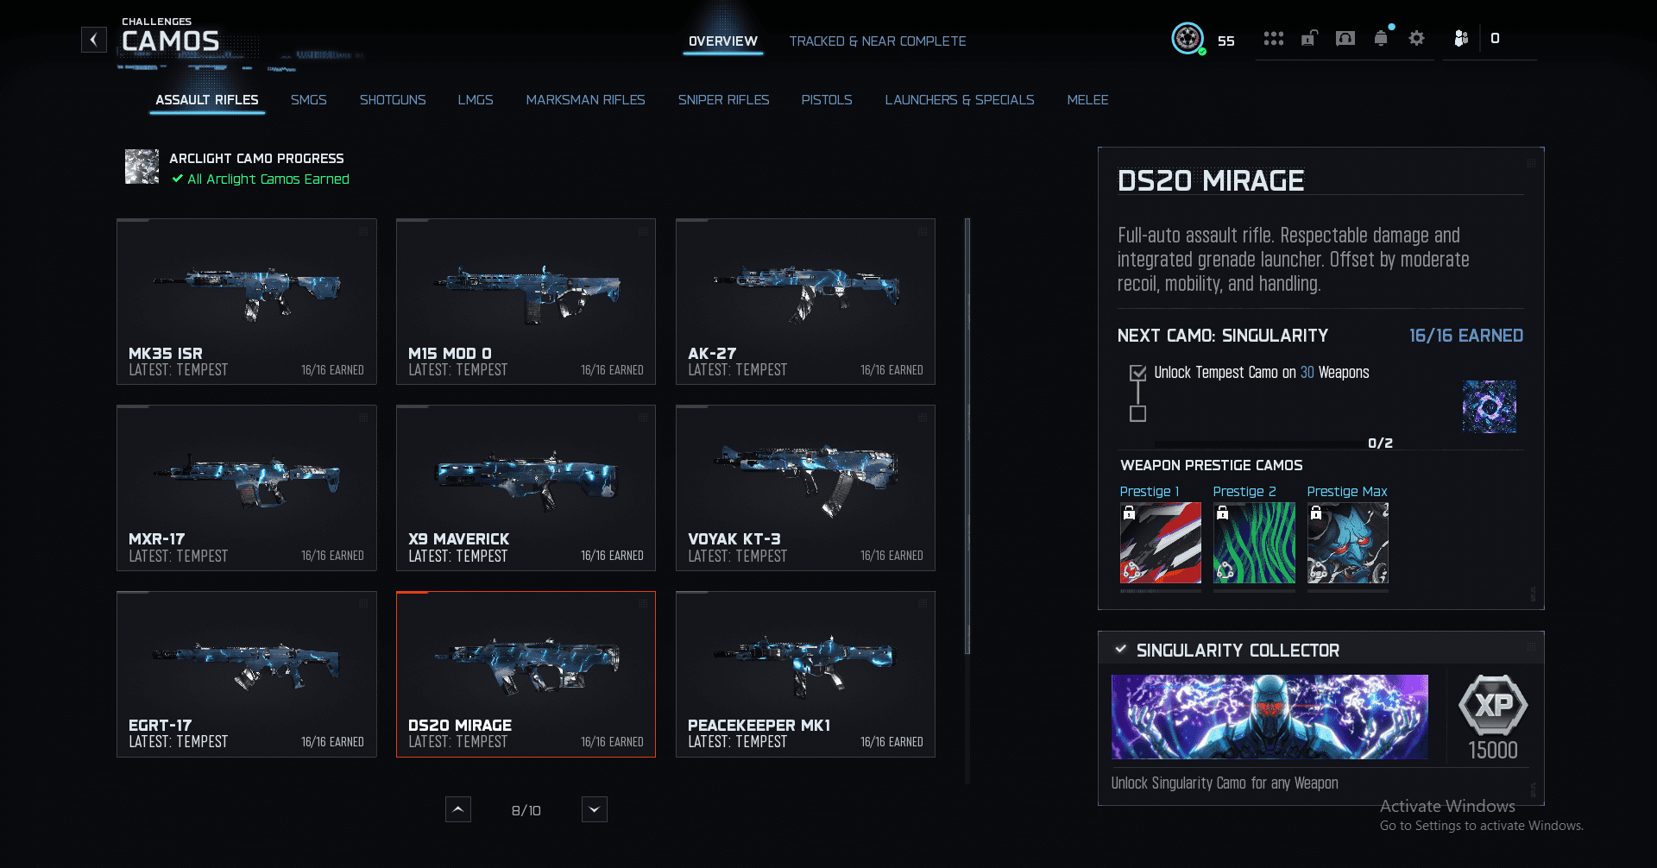Click the Singularity Collector banner image
Viewport: 1657px width, 868px height.
(x=1269, y=716)
